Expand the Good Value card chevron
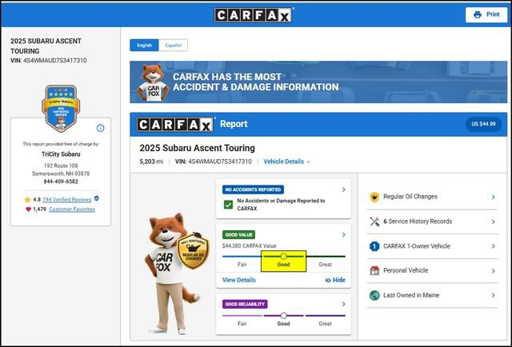Screen dimensions: 512x347 coord(343,235)
